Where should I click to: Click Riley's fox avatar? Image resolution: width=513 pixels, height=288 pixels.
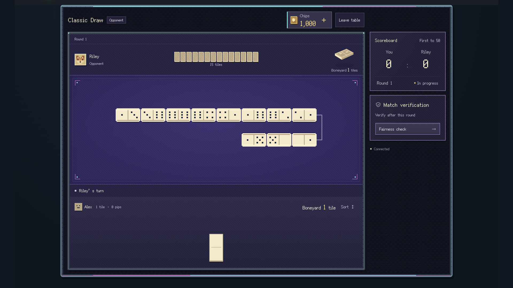click(80, 59)
